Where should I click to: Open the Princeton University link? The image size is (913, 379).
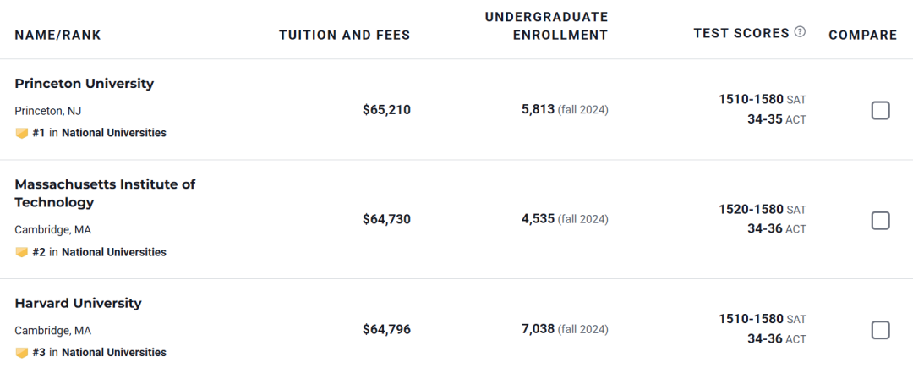click(x=85, y=84)
